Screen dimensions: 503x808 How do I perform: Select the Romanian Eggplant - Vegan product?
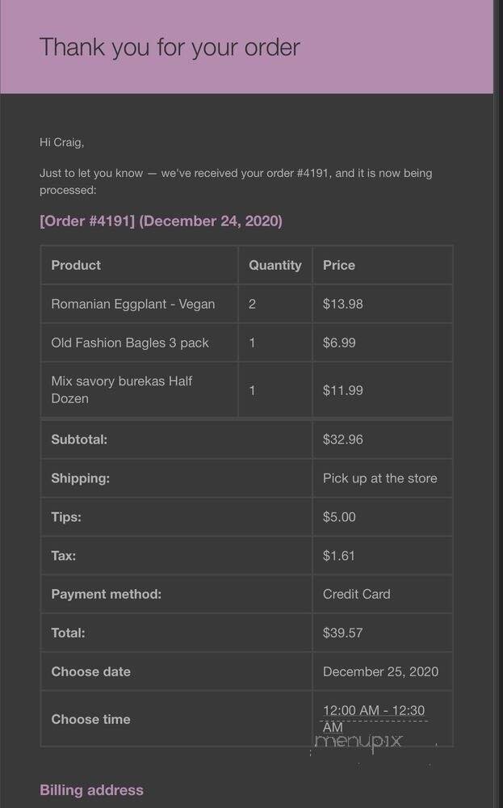point(133,304)
